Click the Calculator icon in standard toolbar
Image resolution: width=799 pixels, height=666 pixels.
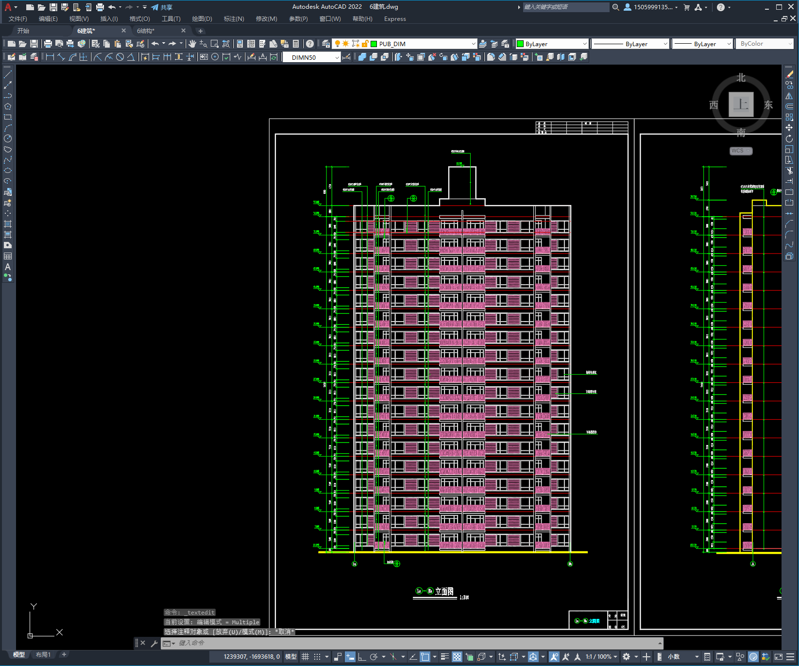296,44
